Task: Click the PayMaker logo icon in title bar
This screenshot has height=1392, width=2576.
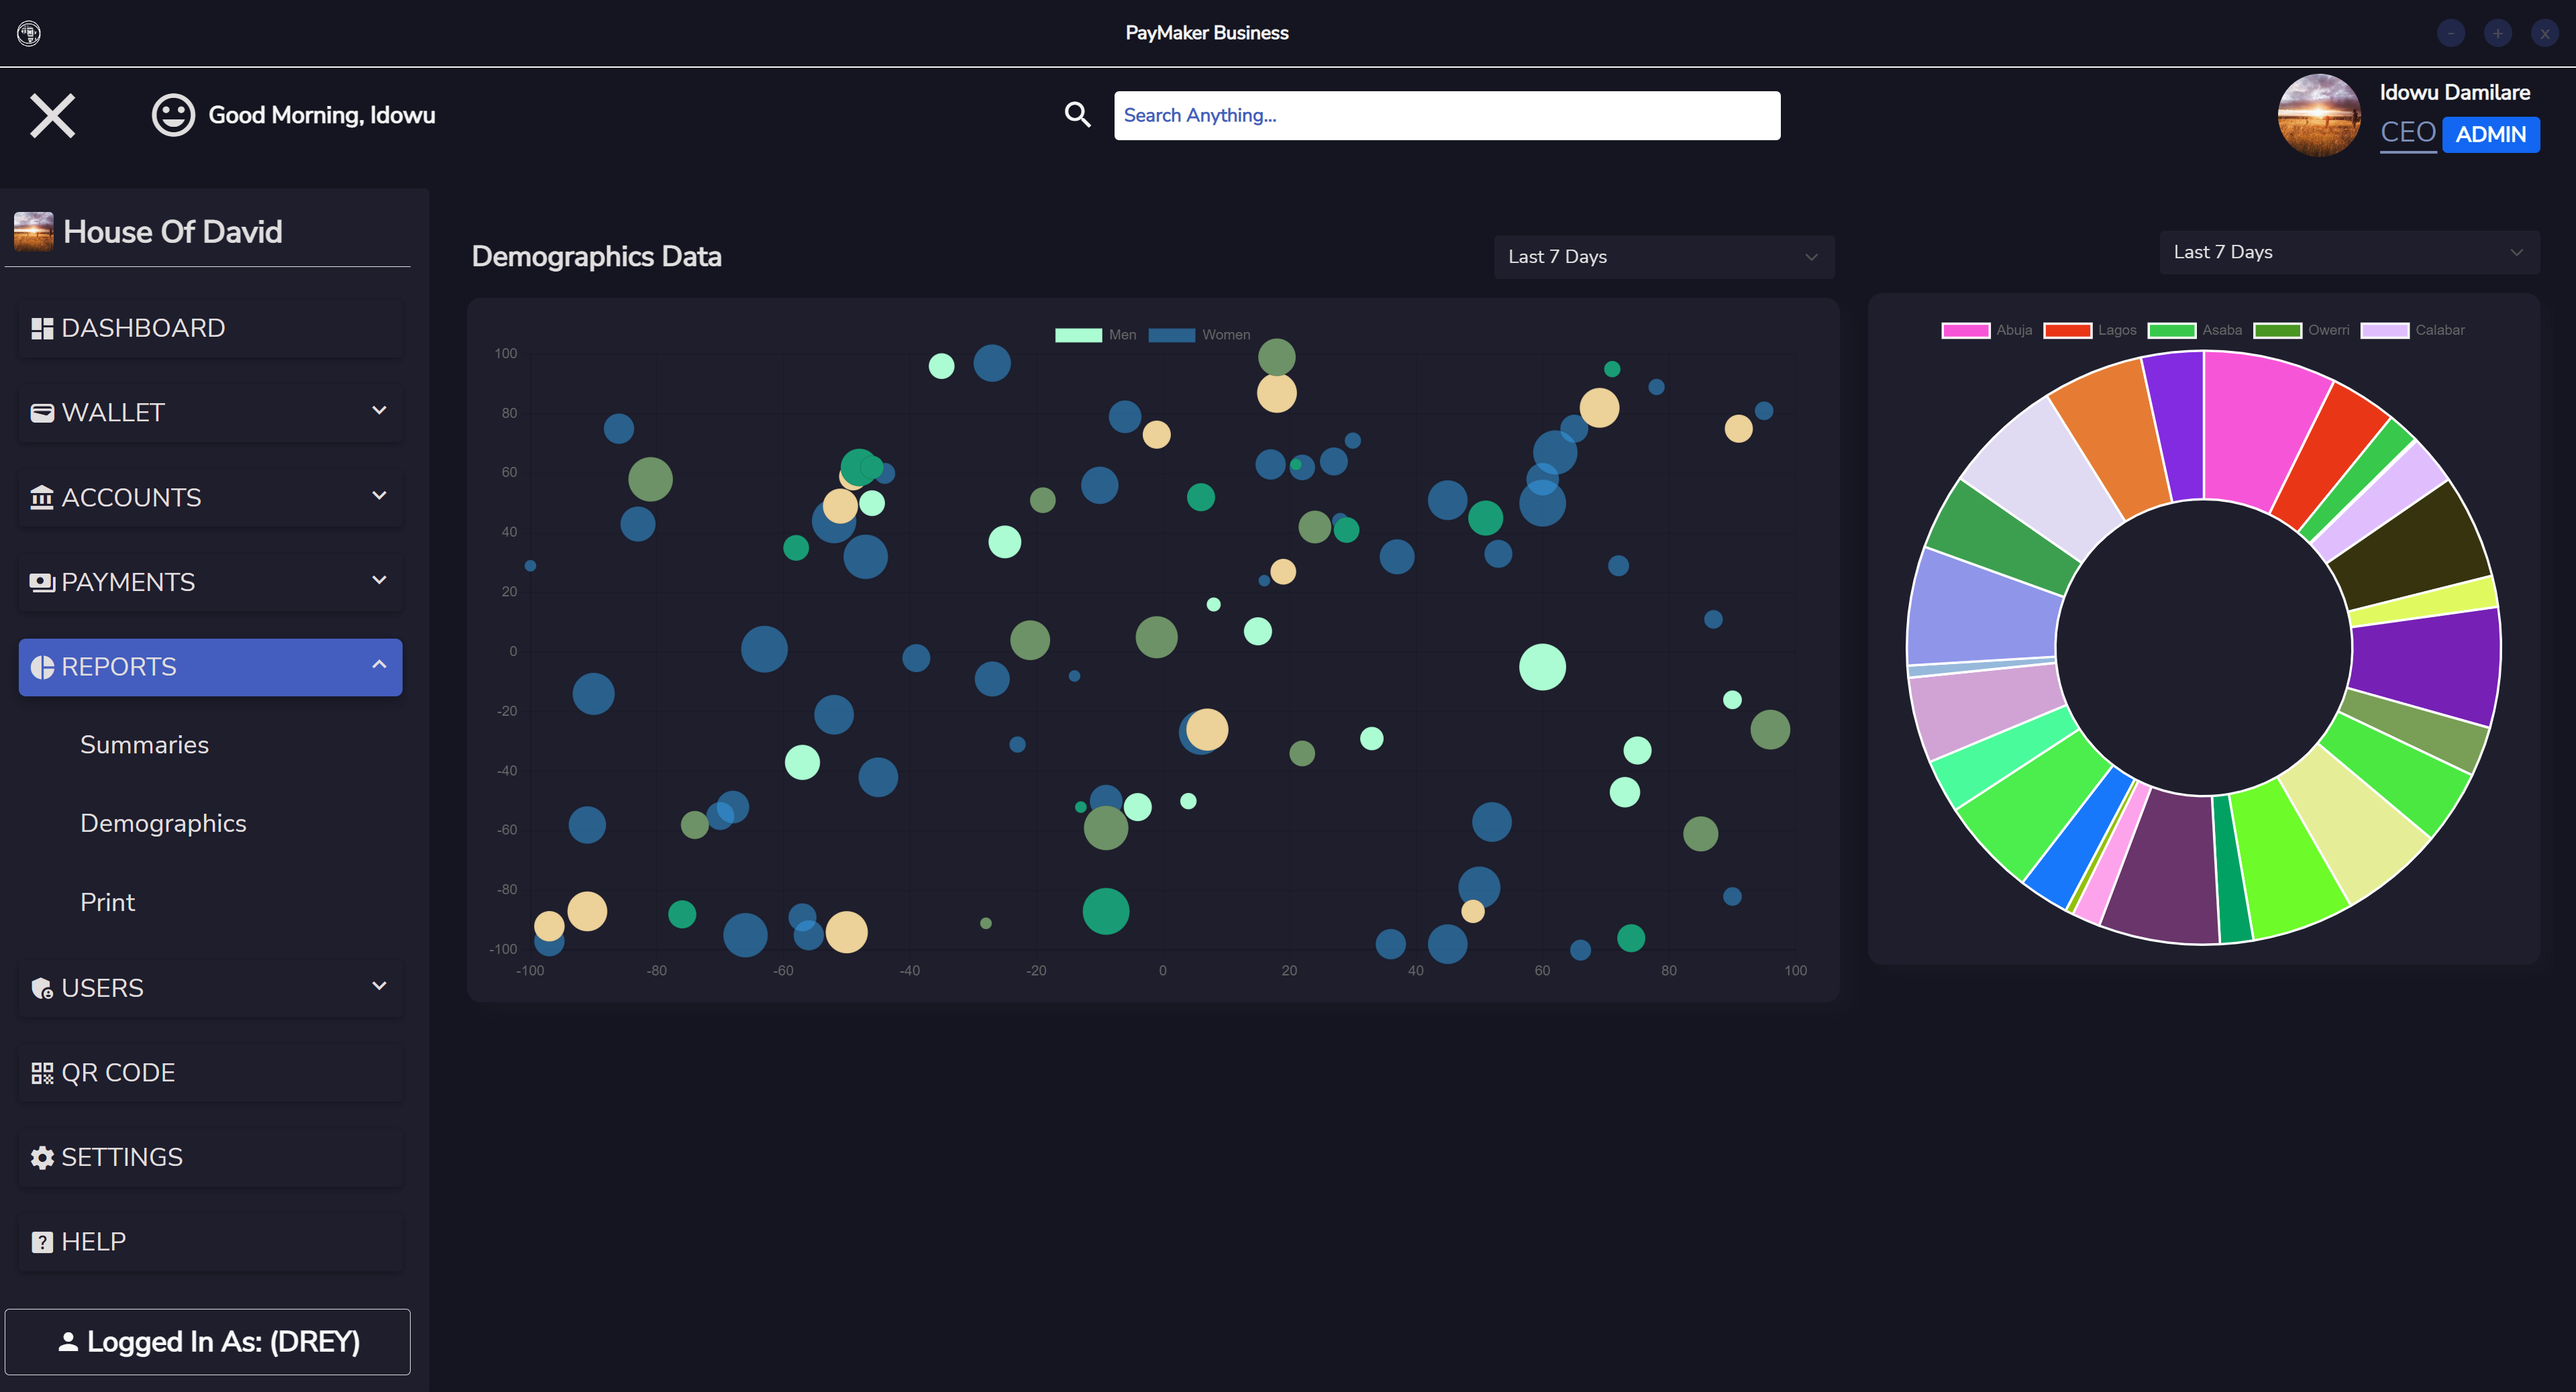Action: point(29,33)
